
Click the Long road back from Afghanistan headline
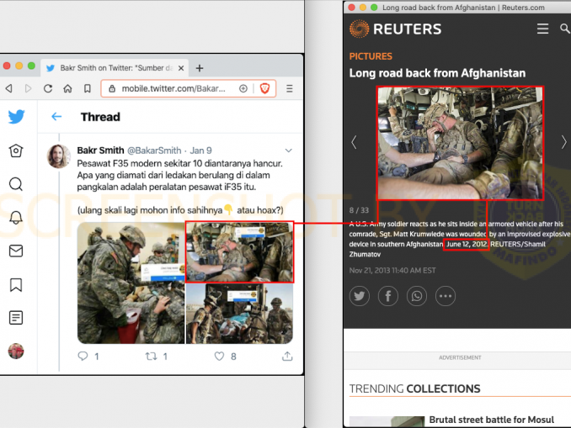coord(437,73)
